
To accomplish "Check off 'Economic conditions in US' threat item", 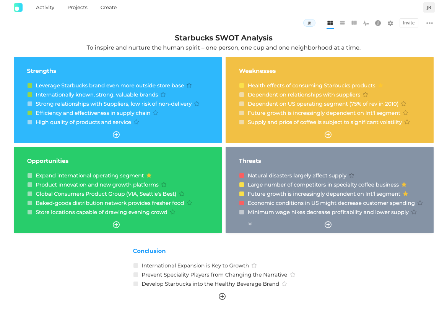I will [242, 203].
